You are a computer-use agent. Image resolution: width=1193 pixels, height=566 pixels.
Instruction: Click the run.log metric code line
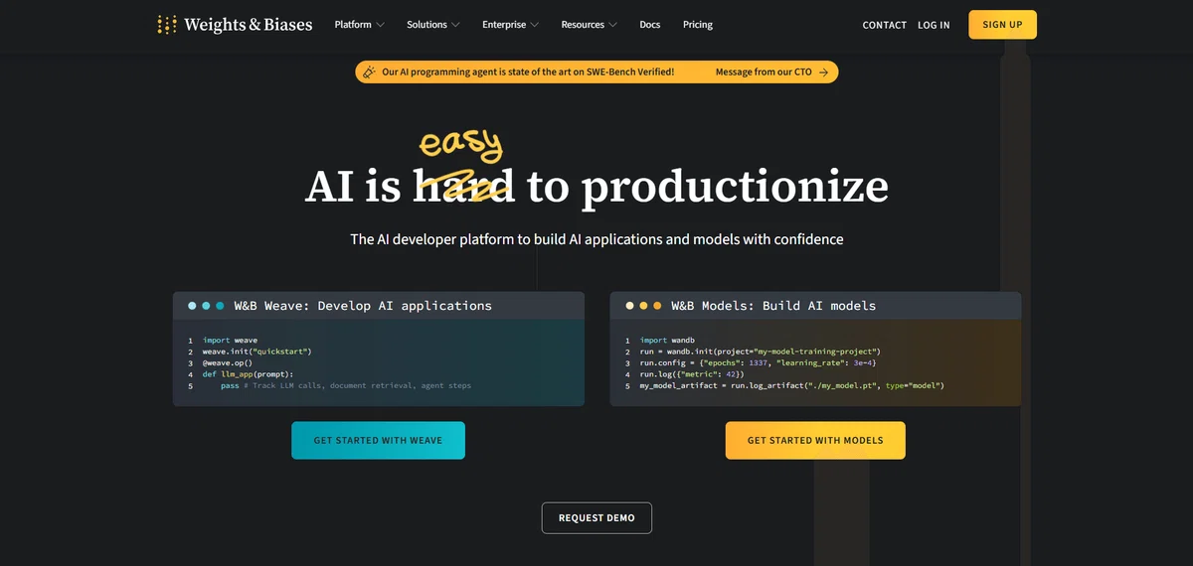click(x=692, y=374)
